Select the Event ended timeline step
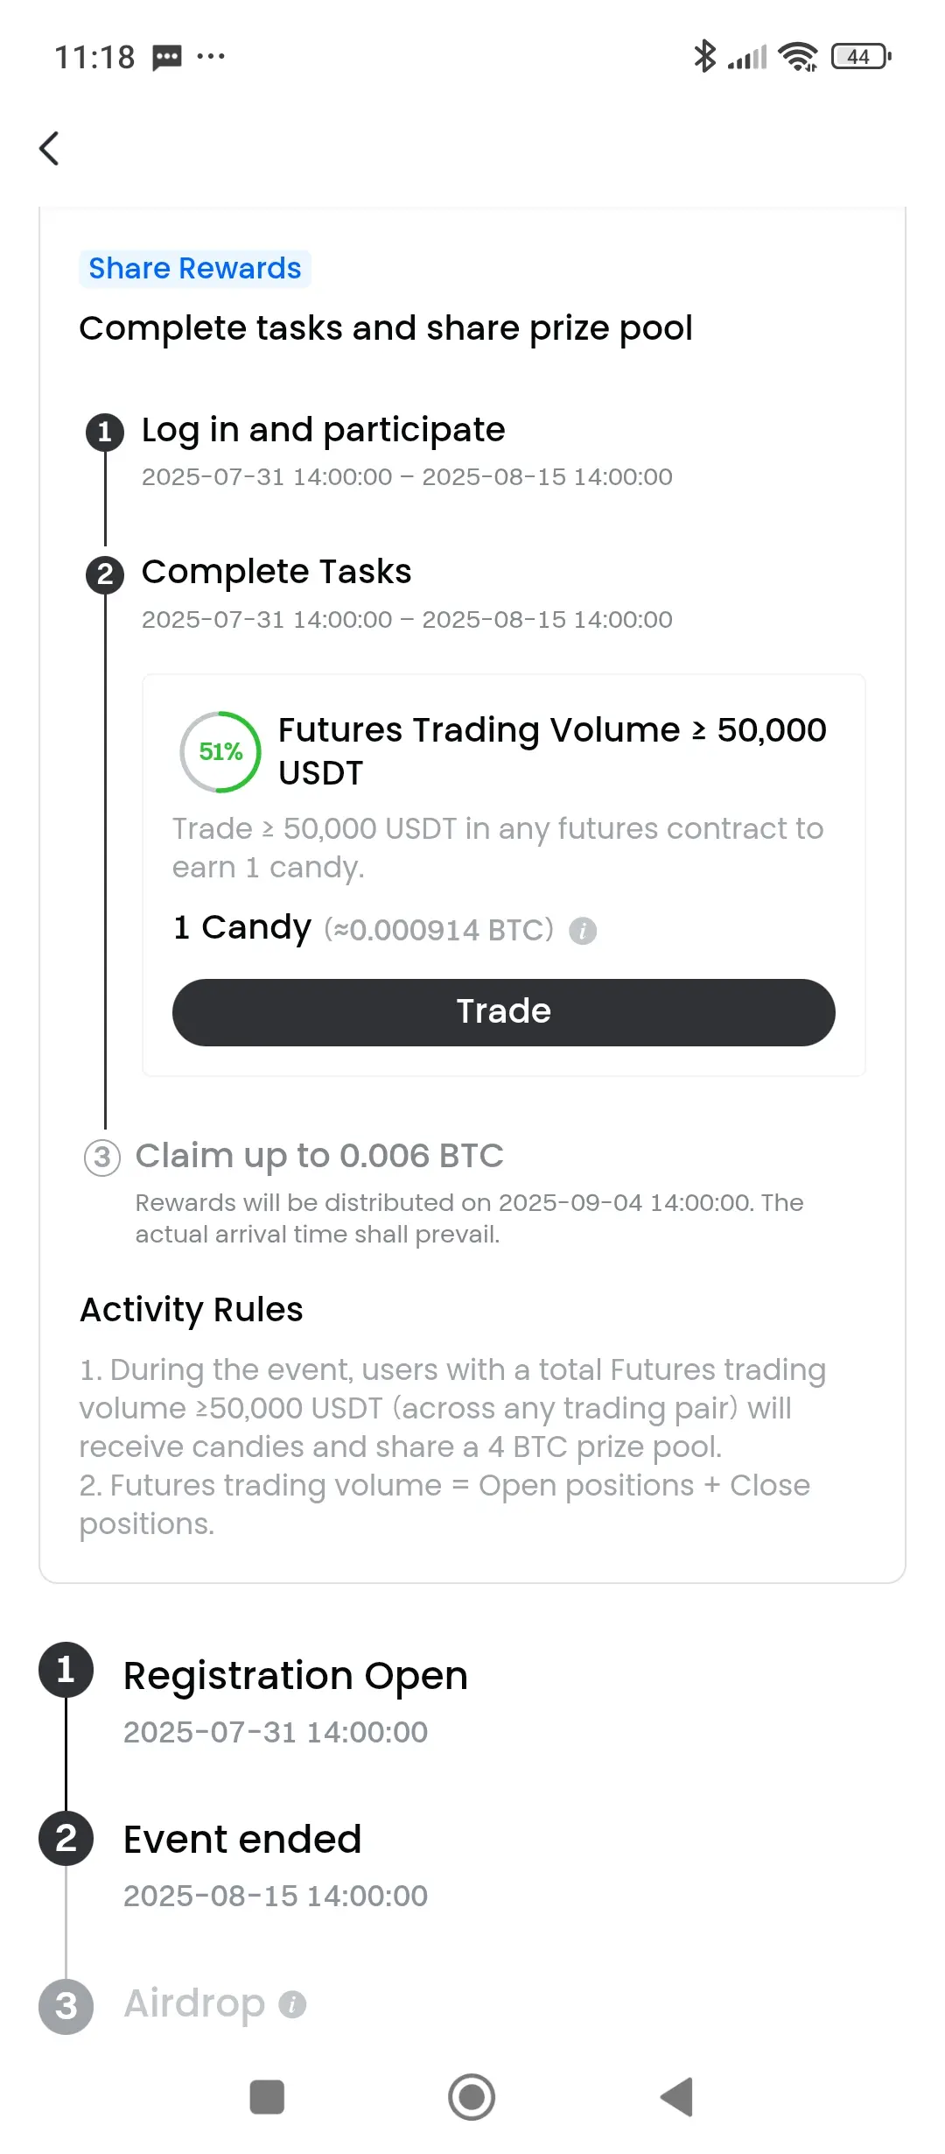This screenshot has height=2154, width=945. click(242, 1840)
